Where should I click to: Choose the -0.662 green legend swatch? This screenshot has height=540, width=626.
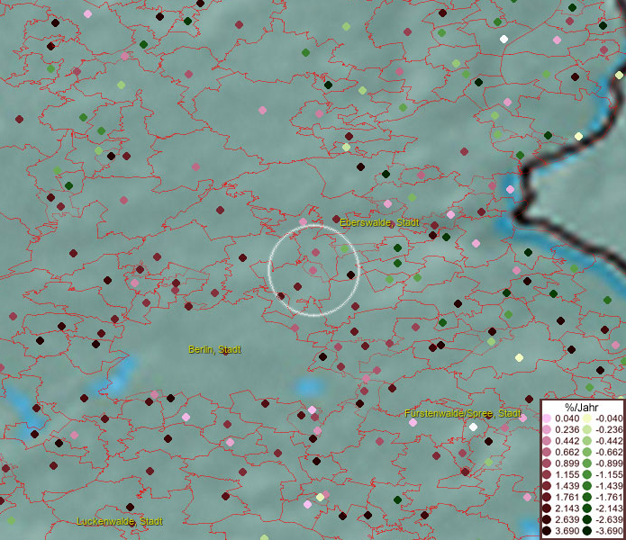pos(587,452)
